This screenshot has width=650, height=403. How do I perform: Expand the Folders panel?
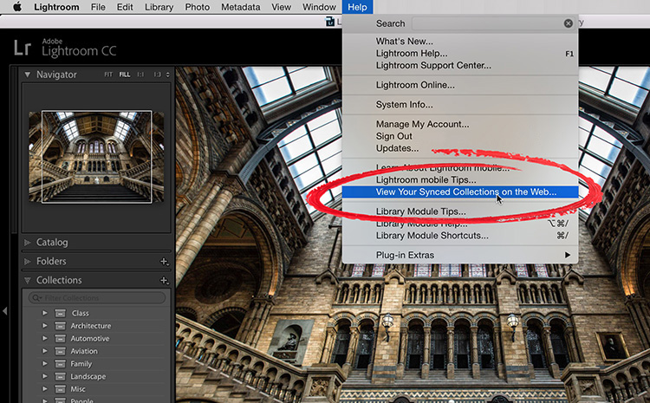pos(28,261)
